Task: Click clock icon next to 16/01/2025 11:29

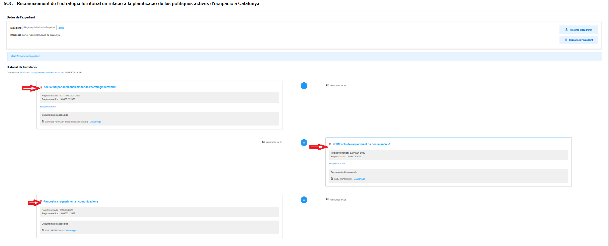Action: point(327,85)
